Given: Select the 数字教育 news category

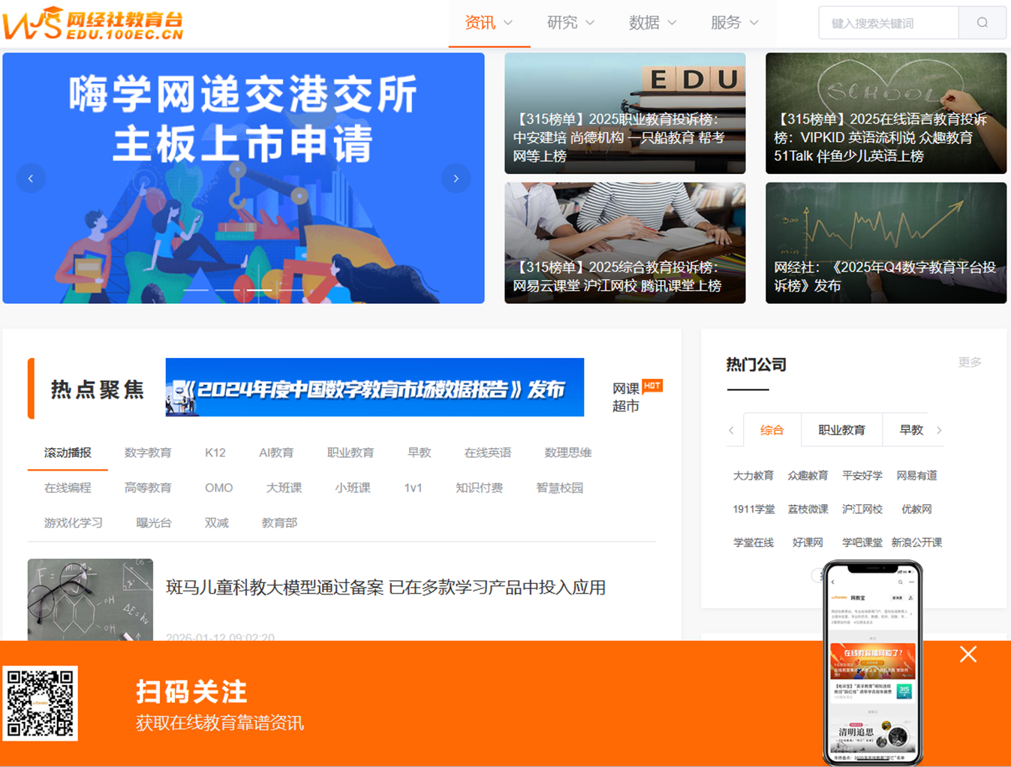Looking at the screenshot, I should 148,452.
